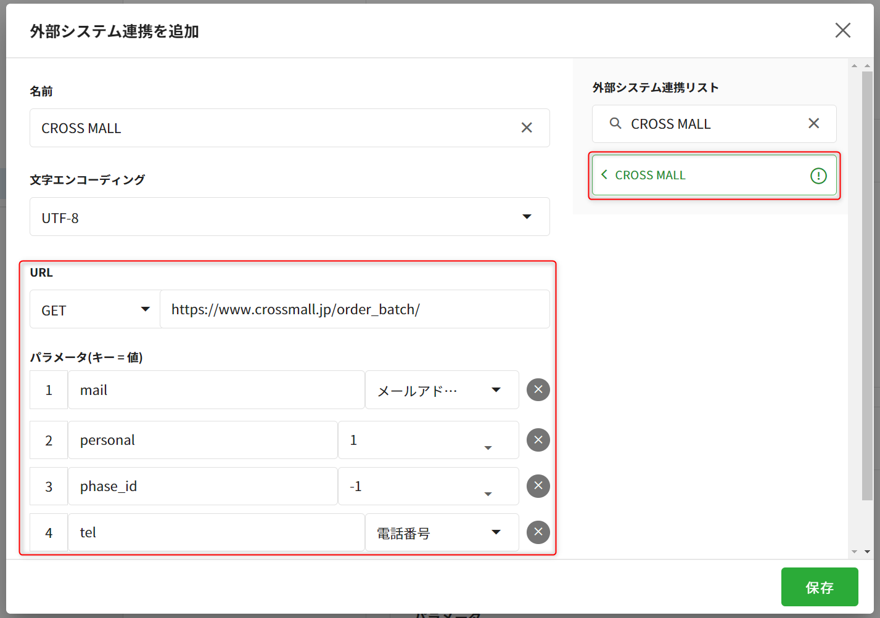Click the left chevron on the CROSS MALL item
This screenshot has height=618, width=880.
[x=604, y=175]
